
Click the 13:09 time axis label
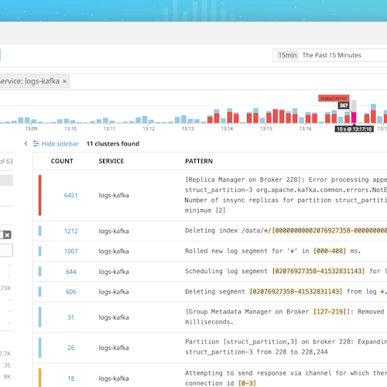31,128
